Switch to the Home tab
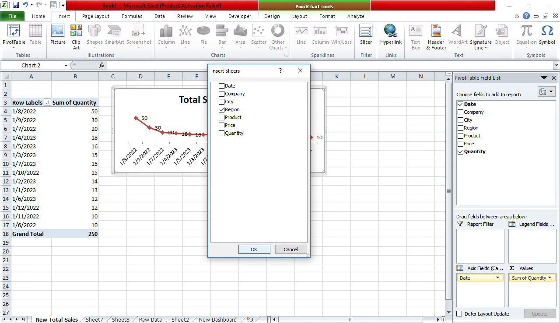The image size is (560, 323). coord(38,16)
